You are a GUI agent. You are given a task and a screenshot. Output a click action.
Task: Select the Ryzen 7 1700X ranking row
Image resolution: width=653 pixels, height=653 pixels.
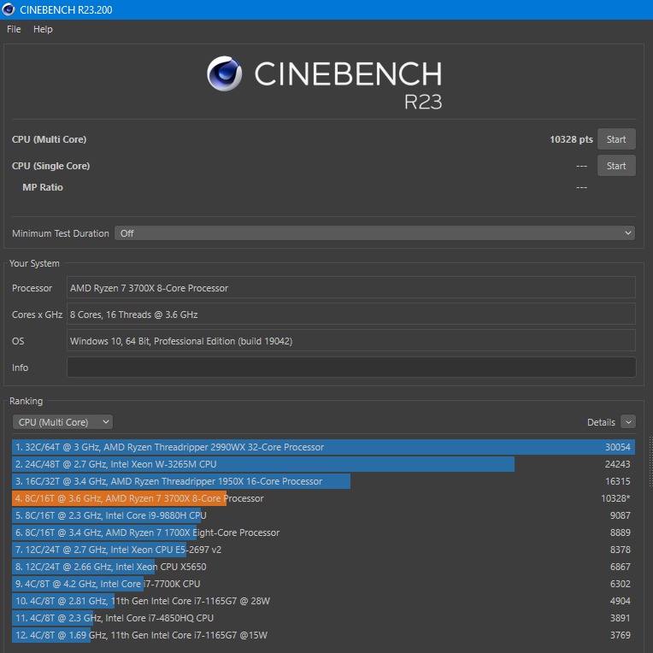323,532
